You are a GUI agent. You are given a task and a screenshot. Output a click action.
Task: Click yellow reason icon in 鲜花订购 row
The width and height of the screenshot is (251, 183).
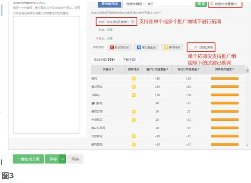[x=133, y=111]
